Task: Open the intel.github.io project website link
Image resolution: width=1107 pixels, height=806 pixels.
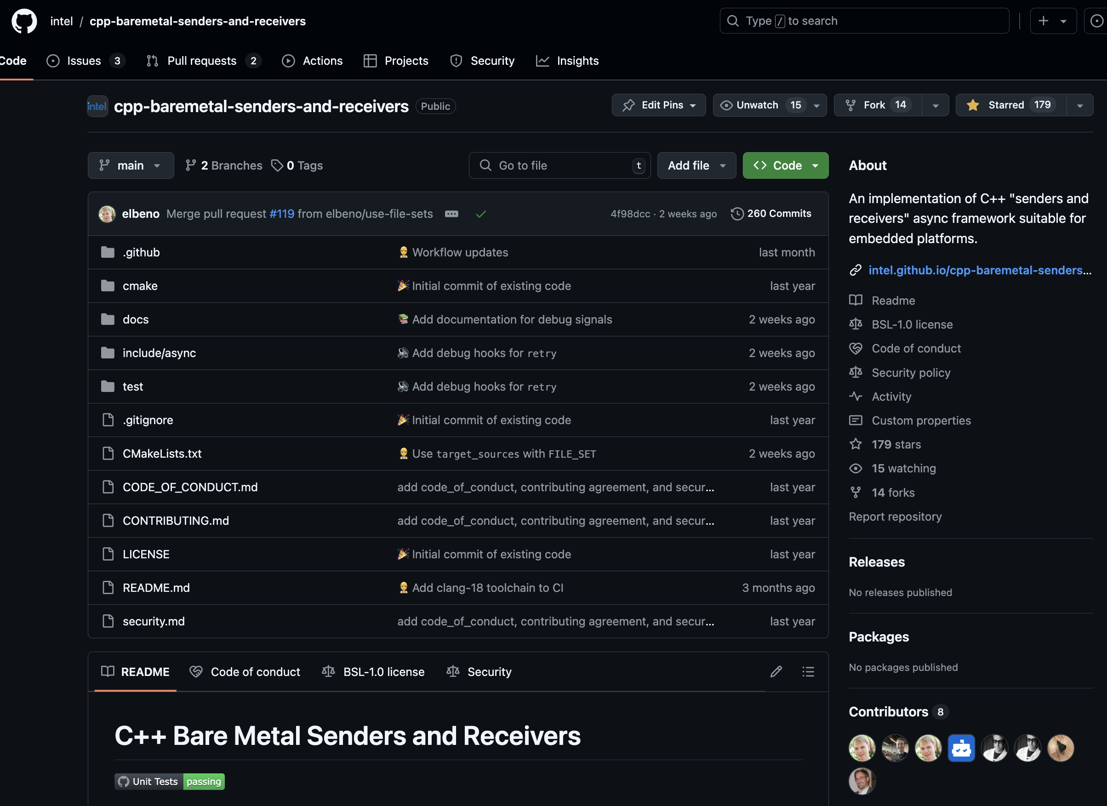Action: 979,270
